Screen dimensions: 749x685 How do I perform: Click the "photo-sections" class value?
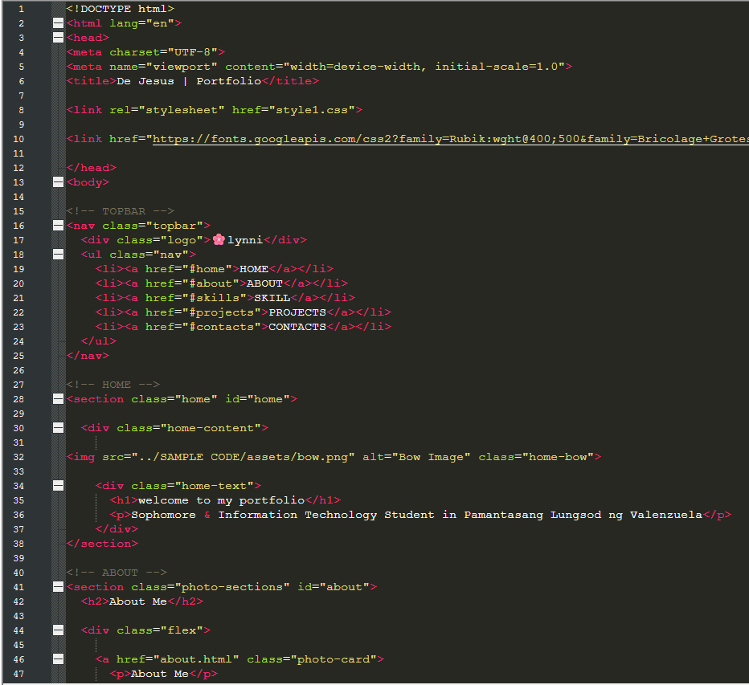pos(232,587)
